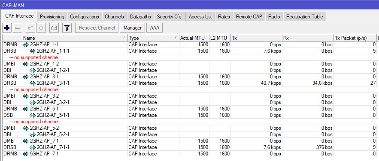
Task: Click interface icon of 2GHZ-AP_3-1
Action: (26, 77)
